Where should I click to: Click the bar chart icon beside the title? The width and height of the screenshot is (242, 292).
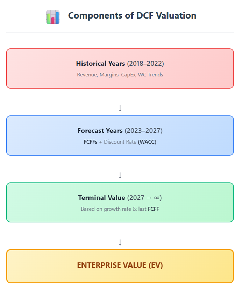[x=53, y=17]
